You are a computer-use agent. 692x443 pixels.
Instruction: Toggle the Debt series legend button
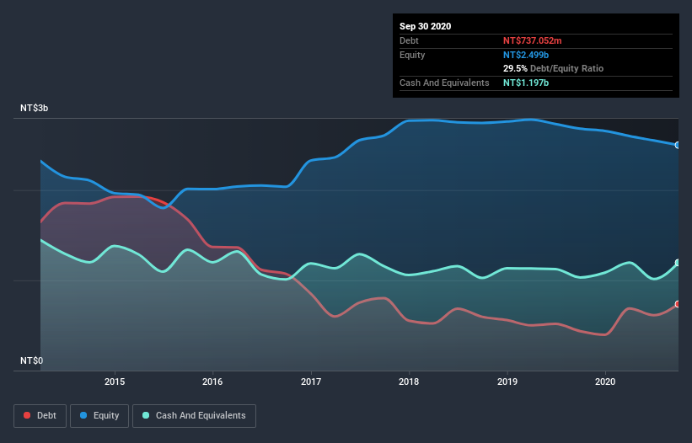[40, 416]
